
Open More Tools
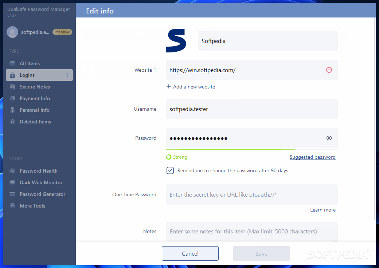point(39,206)
